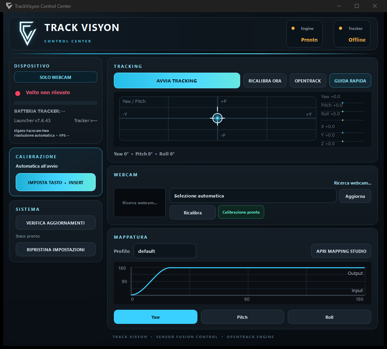Maximize the TrackVisyon window
Viewport: 387px width, 349px height.
[x=357, y=6]
